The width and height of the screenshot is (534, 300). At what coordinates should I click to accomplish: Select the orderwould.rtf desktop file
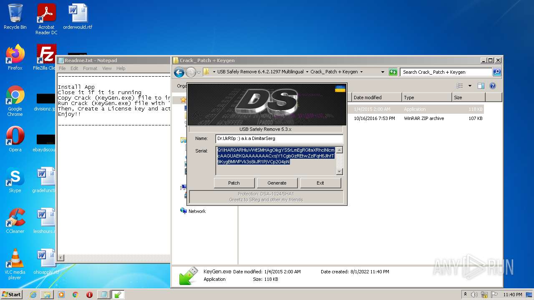pyautogui.click(x=78, y=17)
